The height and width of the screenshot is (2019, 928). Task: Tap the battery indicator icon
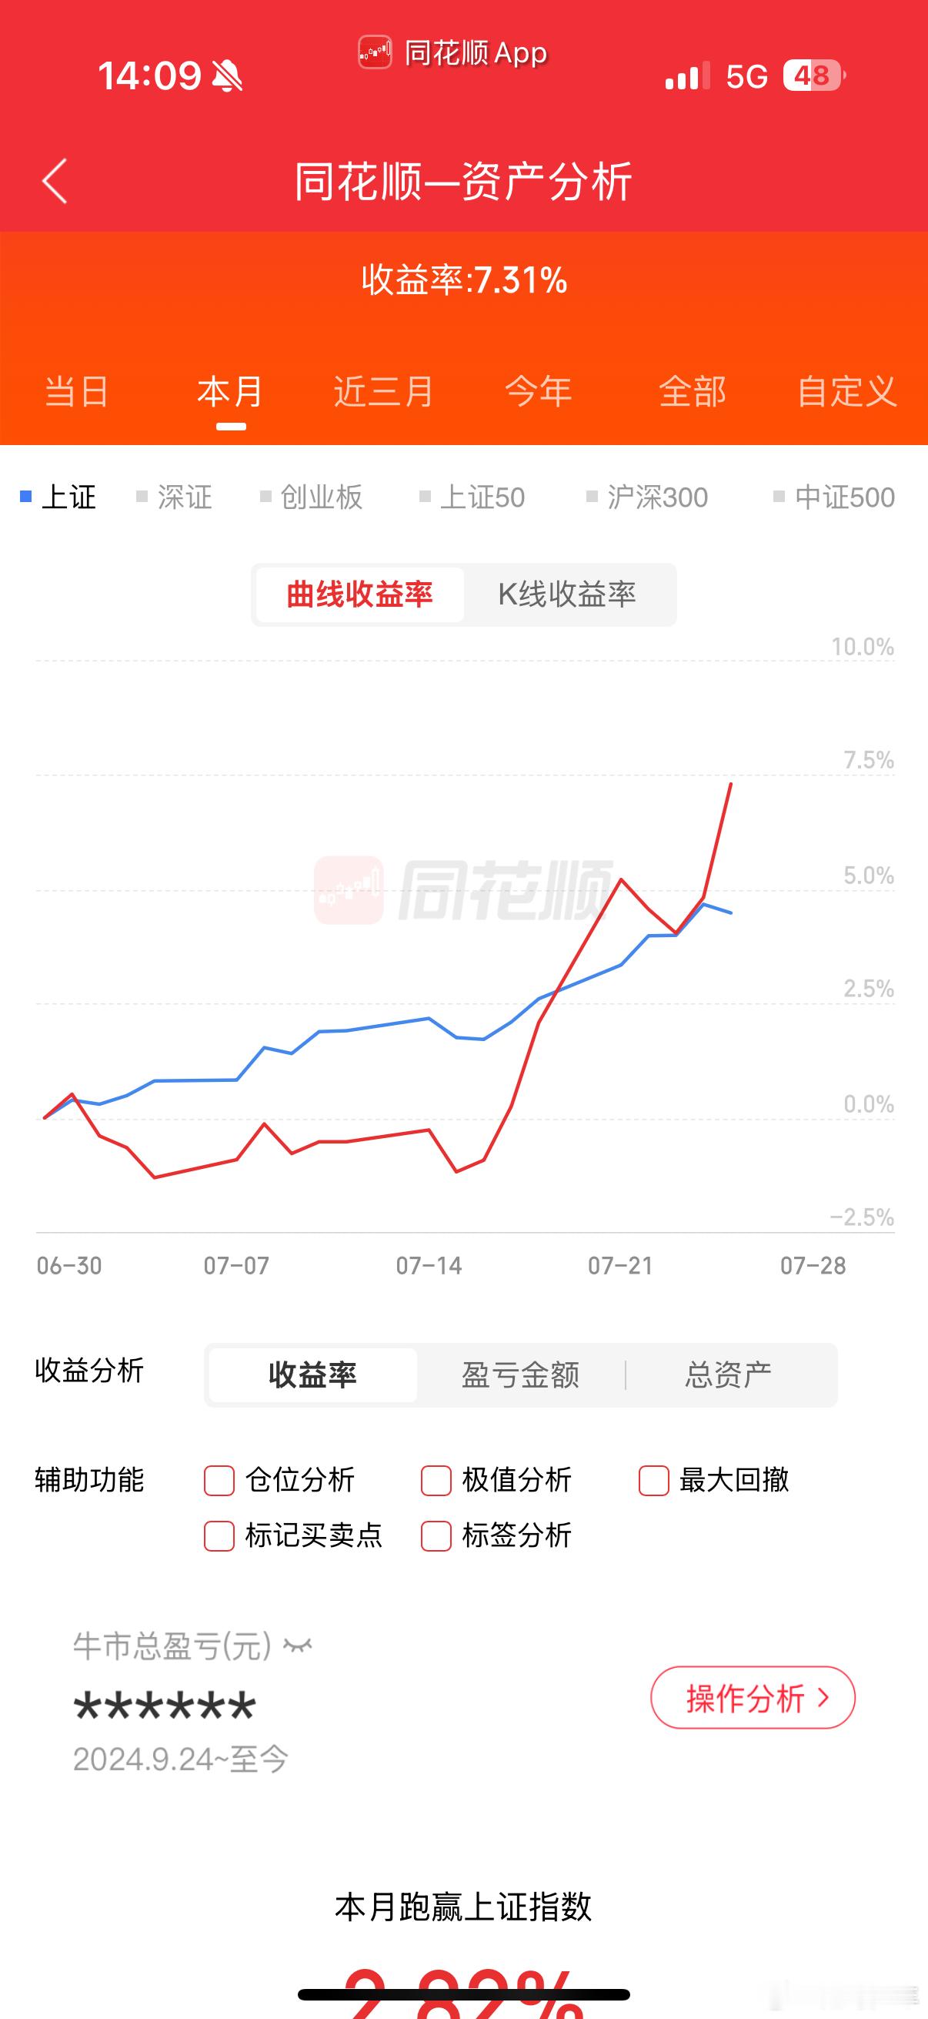coord(814,75)
